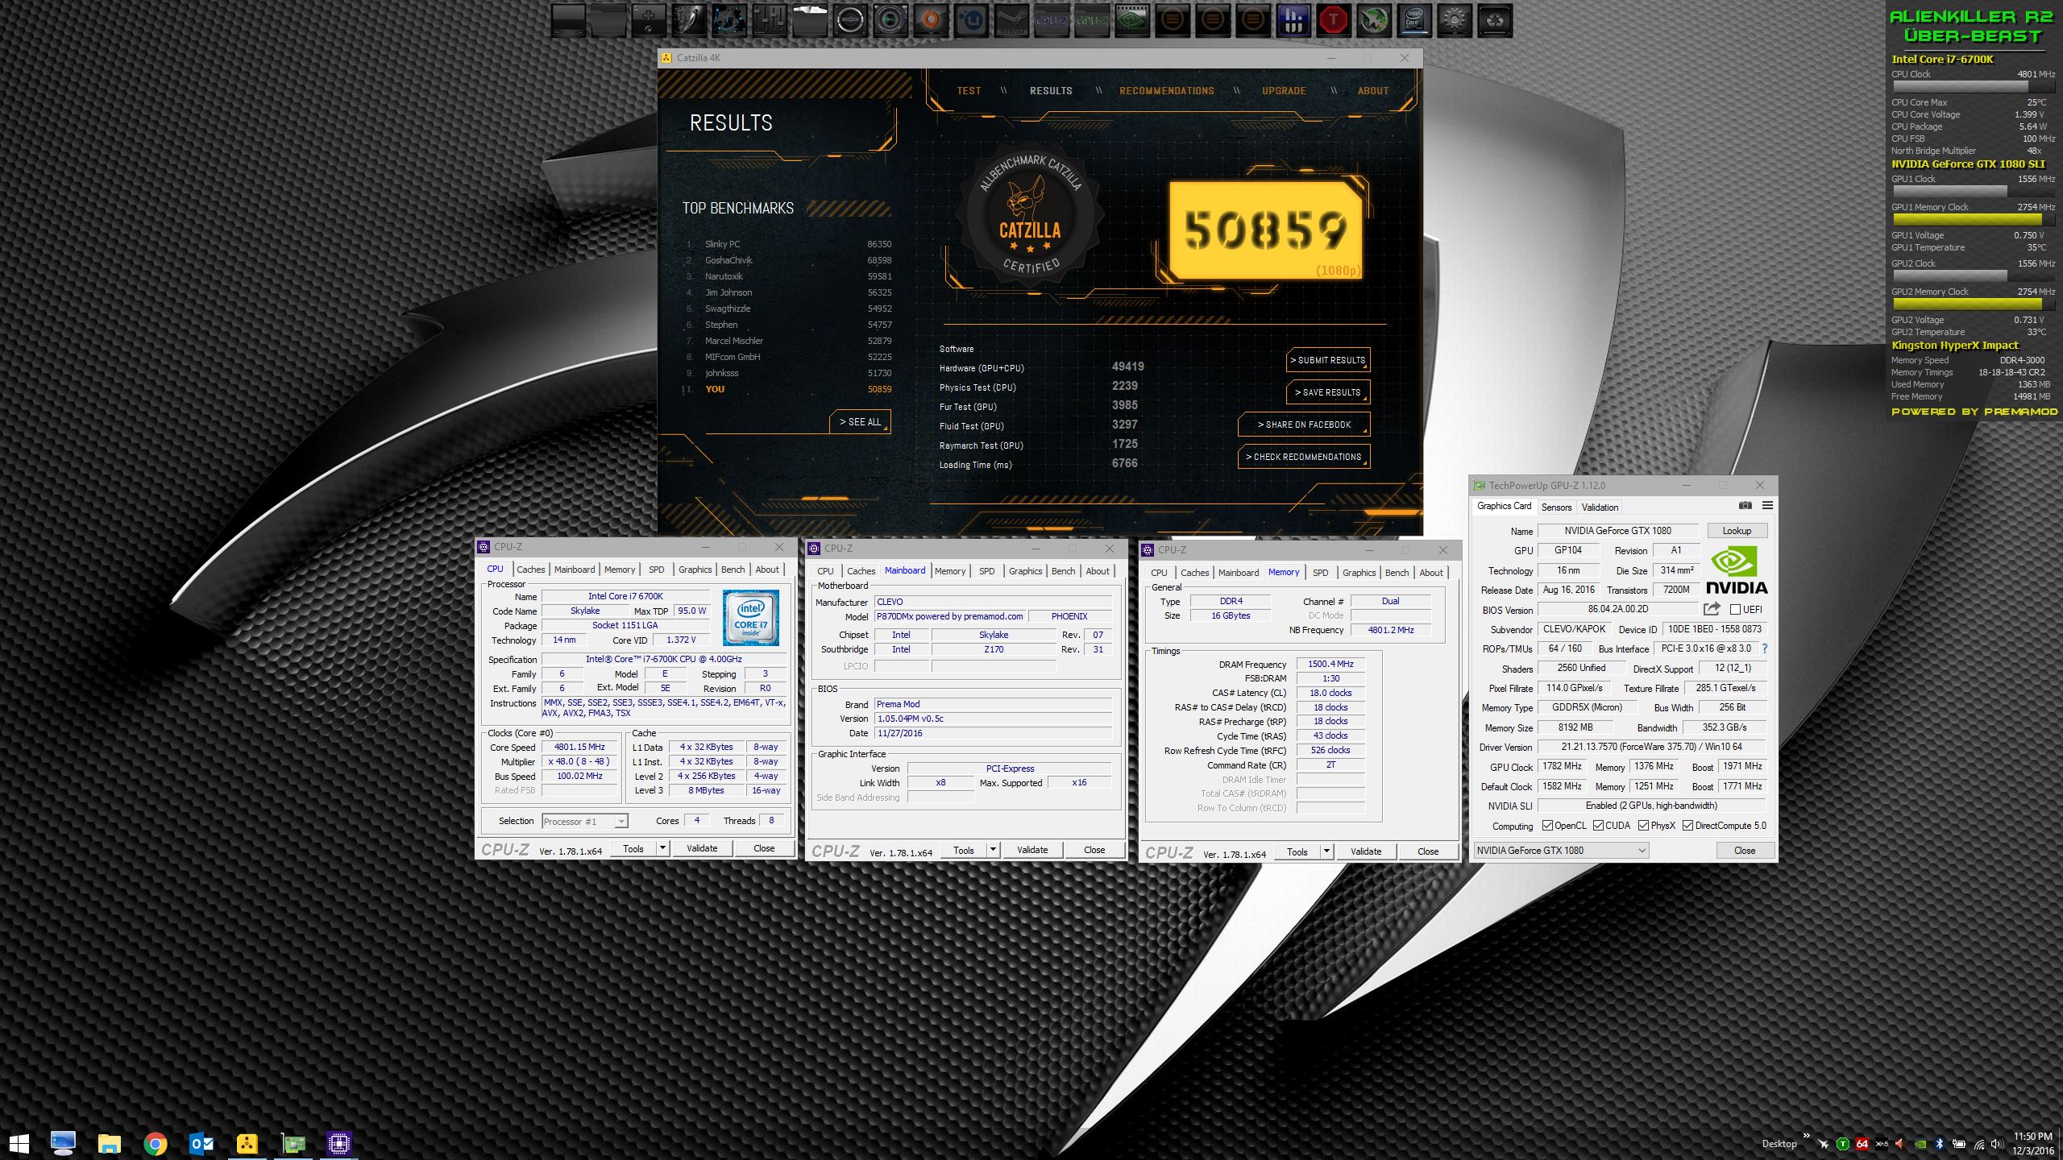The height and width of the screenshot is (1160, 2063).
Task: Open the CPU-Z shortcut in top dock
Action: tap(1052, 20)
